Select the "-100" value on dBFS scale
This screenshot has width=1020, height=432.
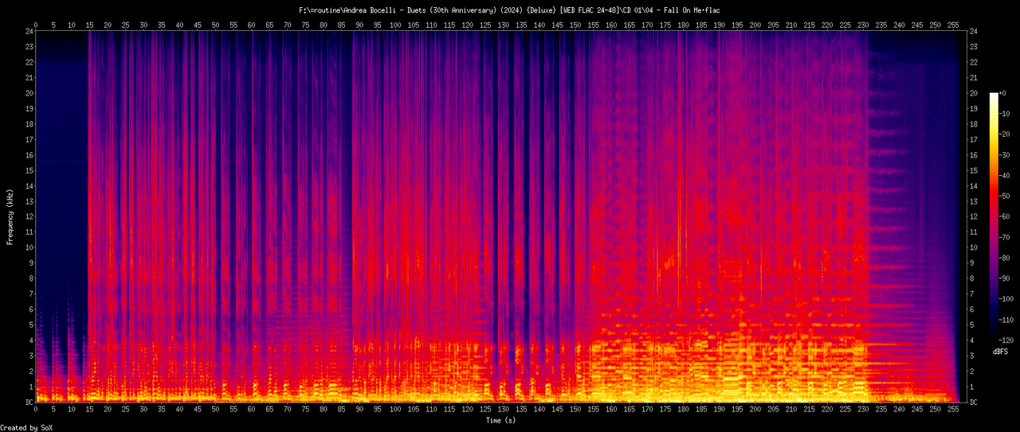(1008, 298)
